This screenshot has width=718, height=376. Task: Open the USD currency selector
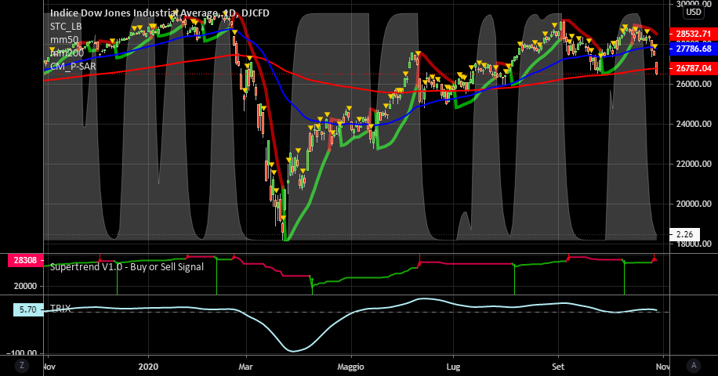[x=694, y=12]
